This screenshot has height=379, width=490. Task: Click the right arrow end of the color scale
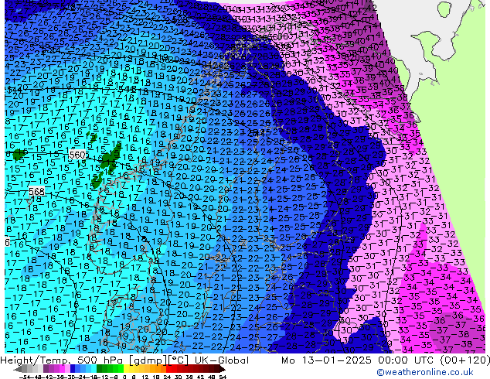pyautogui.click(x=222, y=370)
